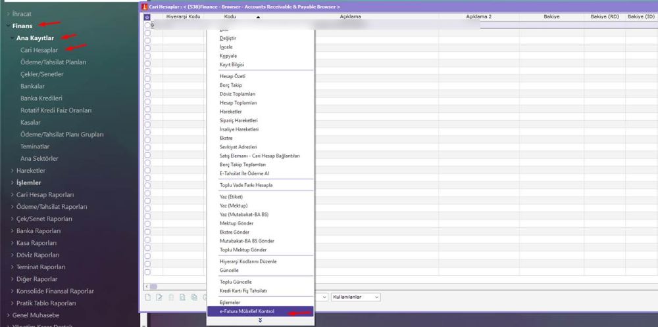The image size is (658, 327).
Task: Select Borç Takip in the context menu
Action: click(230, 85)
